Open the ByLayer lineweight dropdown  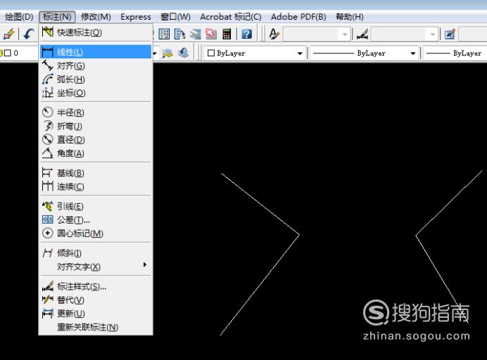tap(455, 53)
